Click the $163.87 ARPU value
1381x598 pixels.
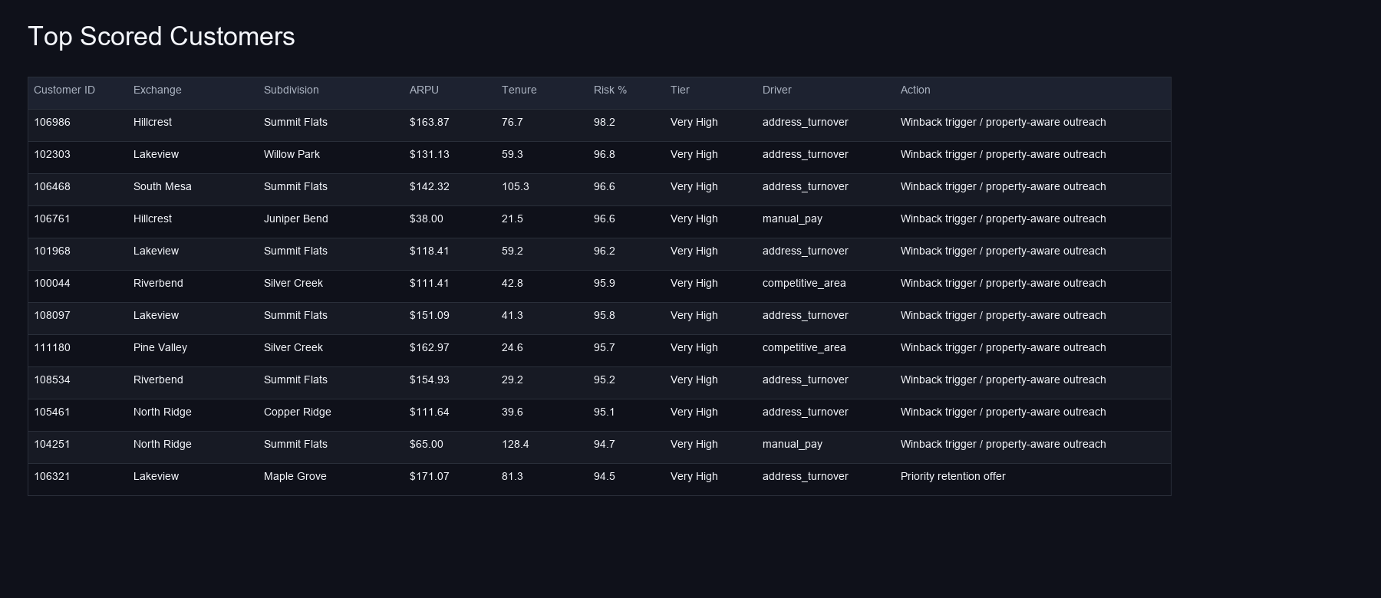[430, 122]
